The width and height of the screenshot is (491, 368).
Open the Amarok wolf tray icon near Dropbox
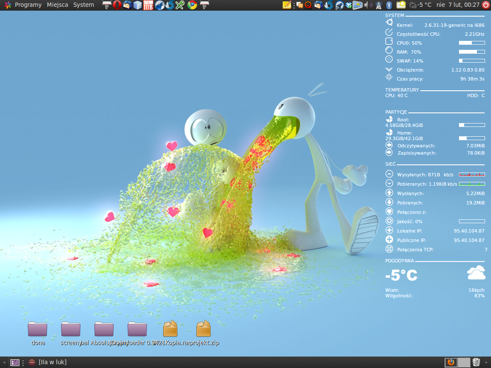339,5
